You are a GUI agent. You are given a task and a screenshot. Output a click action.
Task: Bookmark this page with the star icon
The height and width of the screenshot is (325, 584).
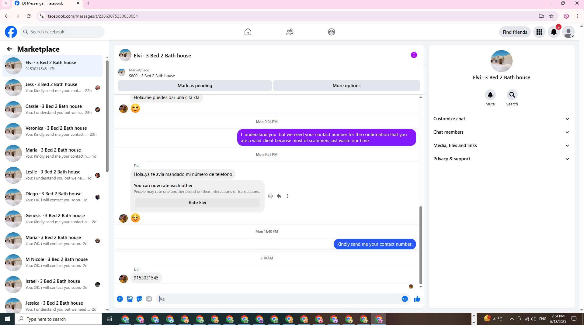coord(551,16)
